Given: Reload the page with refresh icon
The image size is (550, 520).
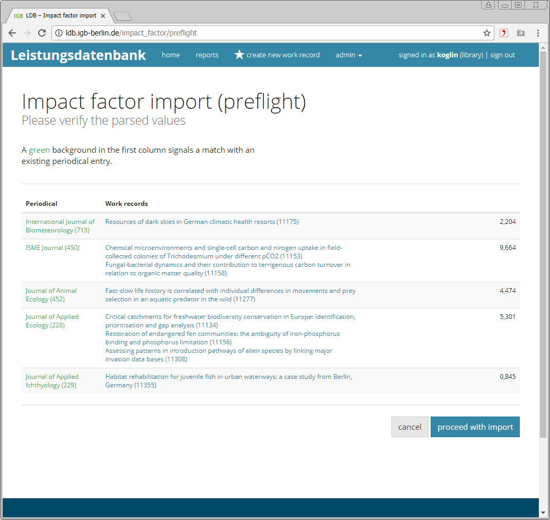Looking at the screenshot, I should point(42,33).
